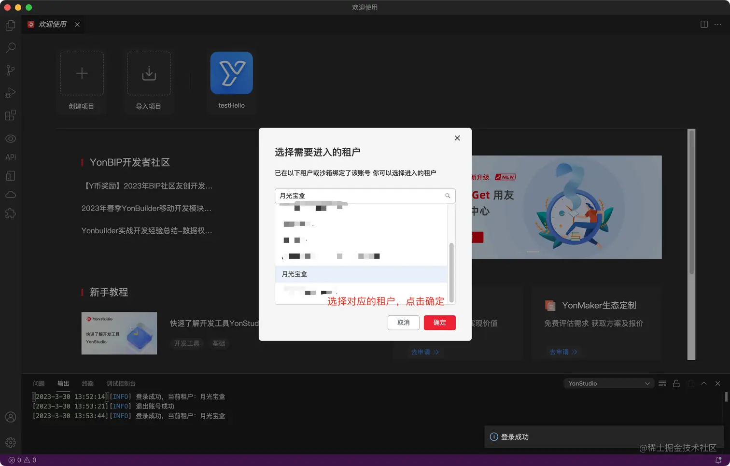This screenshot has height=466, width=730.
Task: Open the Explorer files icon in activity bar
Action: 11,25
